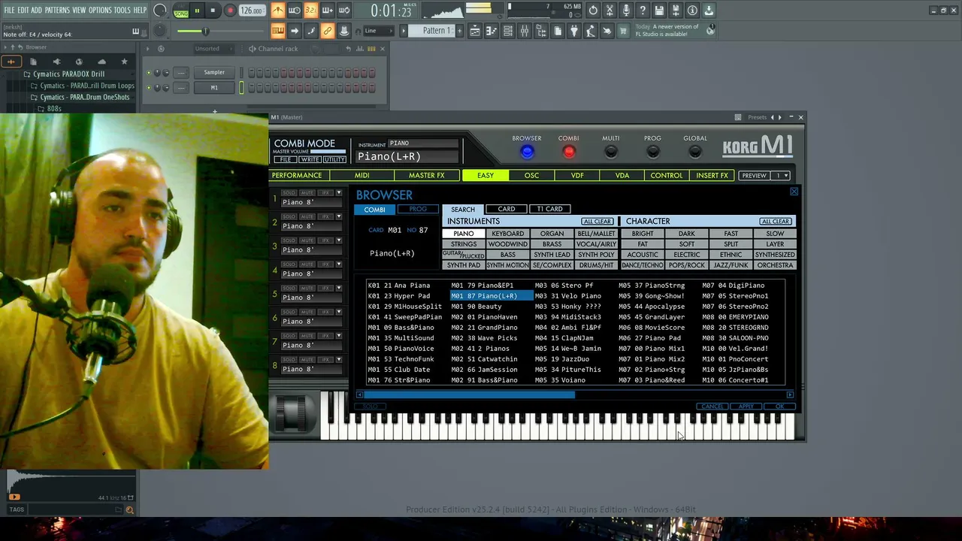Click the microphone one-click recording icon
Screen dimensions: 962x541
point(626,11)
